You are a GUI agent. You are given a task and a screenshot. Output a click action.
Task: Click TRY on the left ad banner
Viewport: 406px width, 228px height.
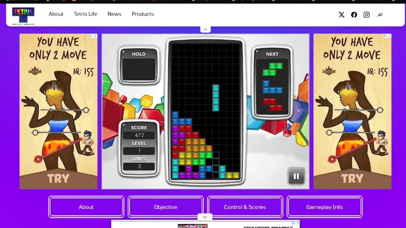pos(58,179)
